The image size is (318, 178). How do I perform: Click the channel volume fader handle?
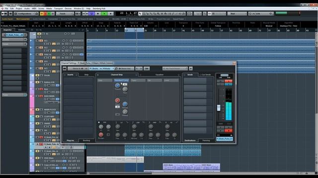point(219,108)
